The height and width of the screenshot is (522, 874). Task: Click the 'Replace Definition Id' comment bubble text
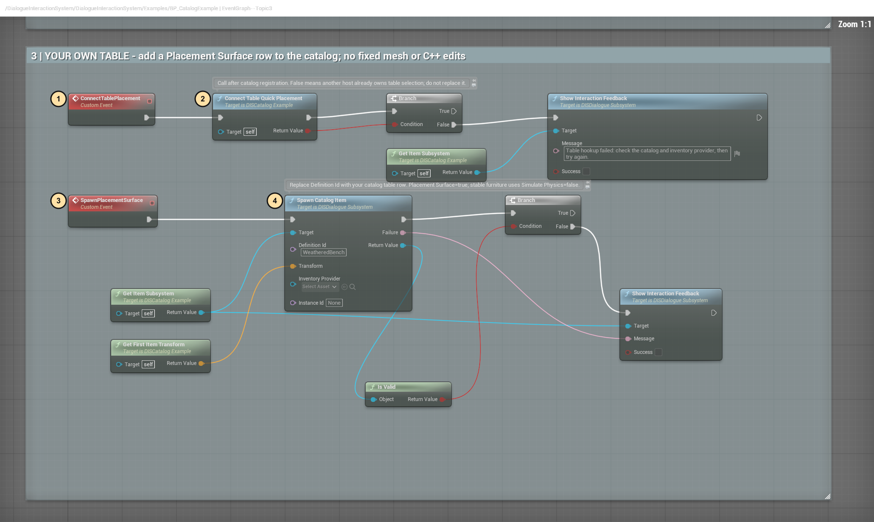pos(434,185)
